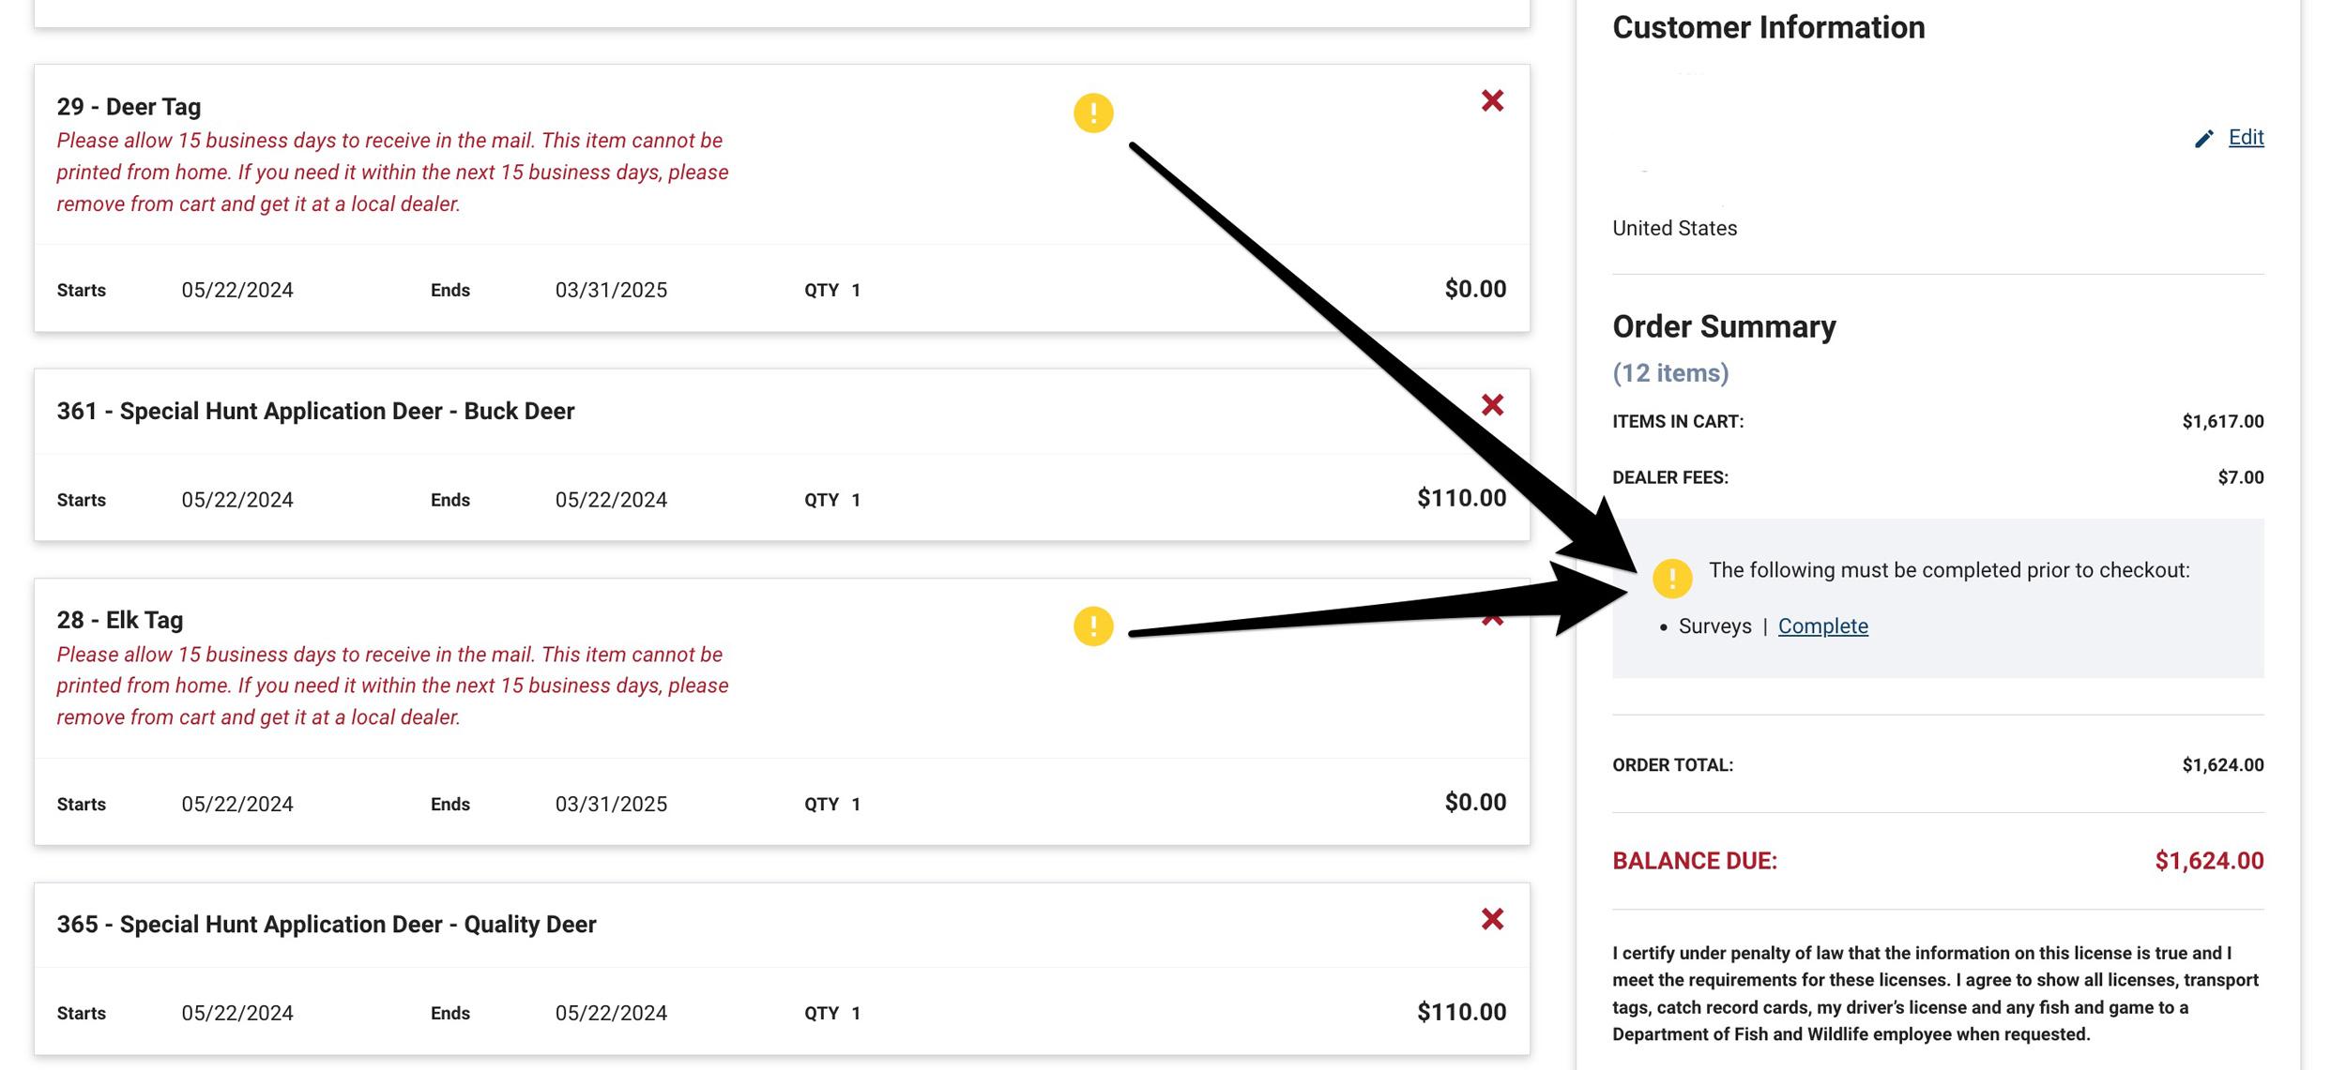Remove 29 - Deer Tag from the cart
Screen dimensions: 2346x1070
point(1492,99)
